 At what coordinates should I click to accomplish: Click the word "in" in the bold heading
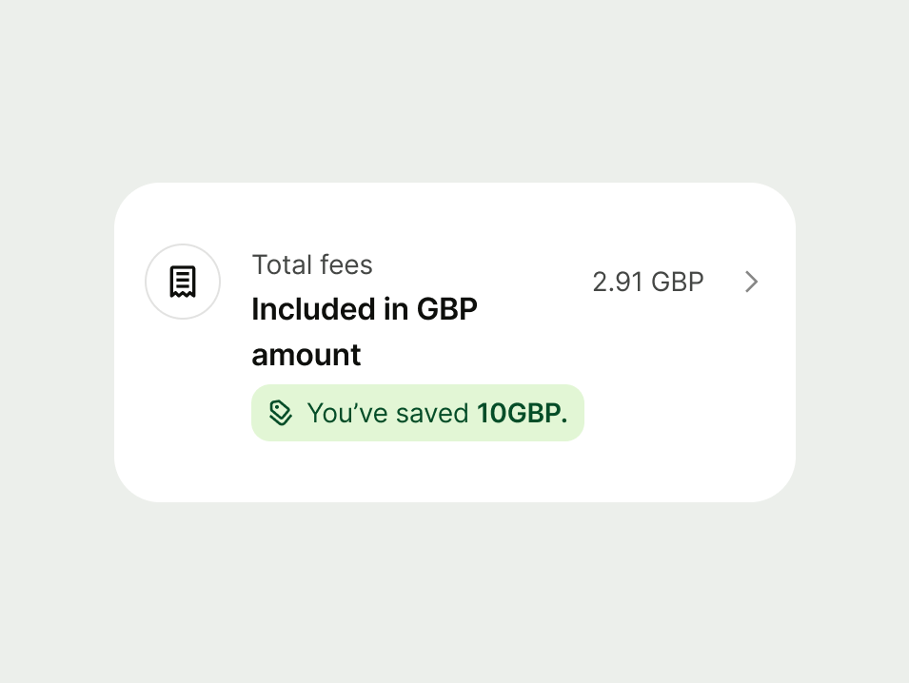click(x=396, y=309)
